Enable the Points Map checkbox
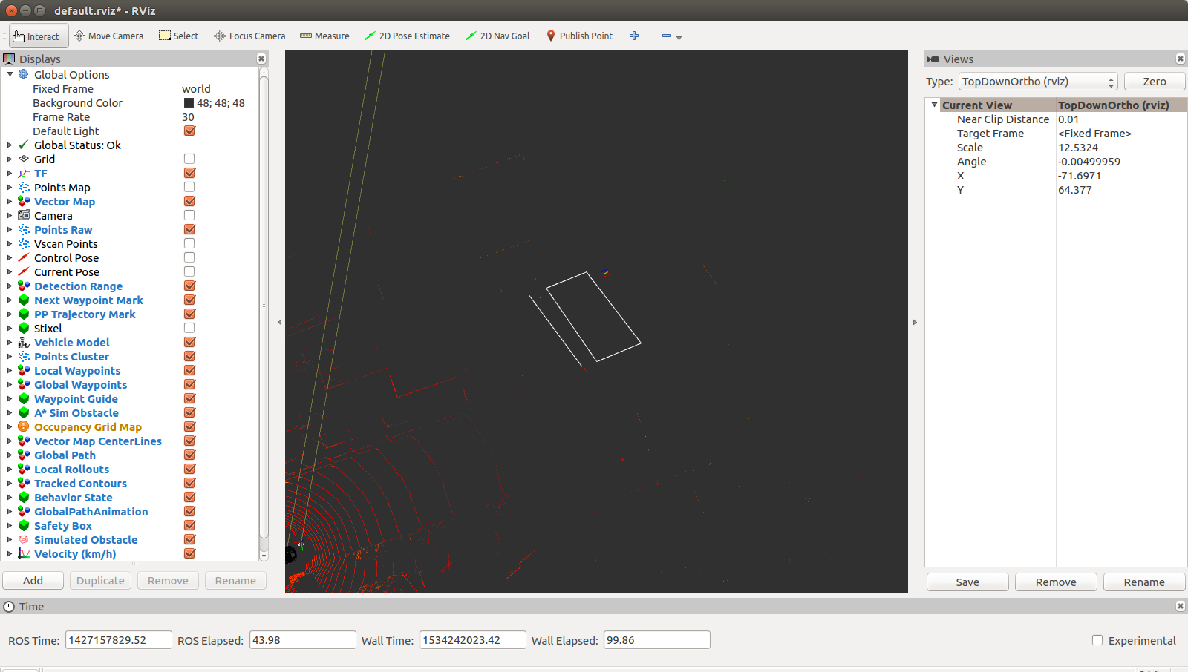1188x672 pixels. [x=189, y=187]
